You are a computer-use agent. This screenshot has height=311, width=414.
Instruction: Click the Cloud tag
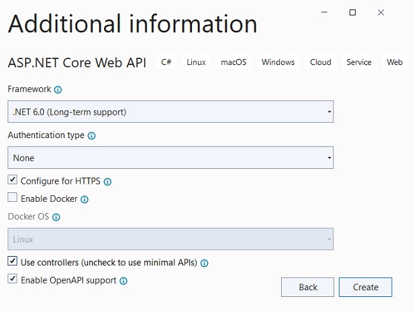coord(320,62)
